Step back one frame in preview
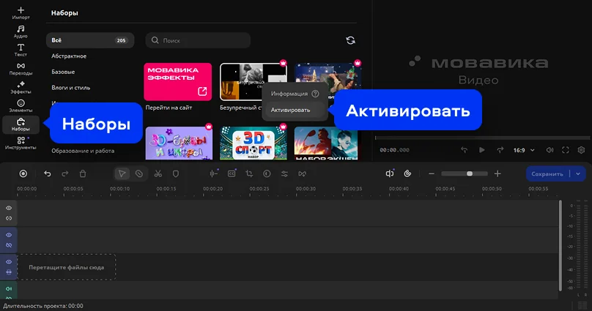 tap(464, 150)
